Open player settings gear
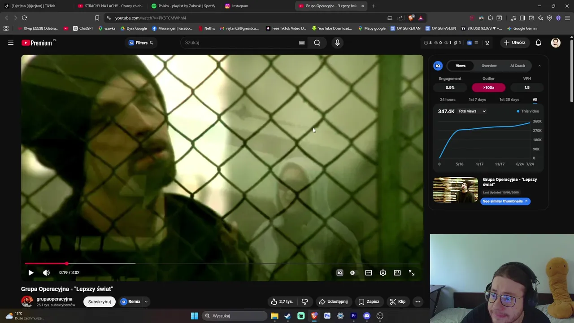The image size is (574, 323). pyautogui.click(x=383, y=273)
